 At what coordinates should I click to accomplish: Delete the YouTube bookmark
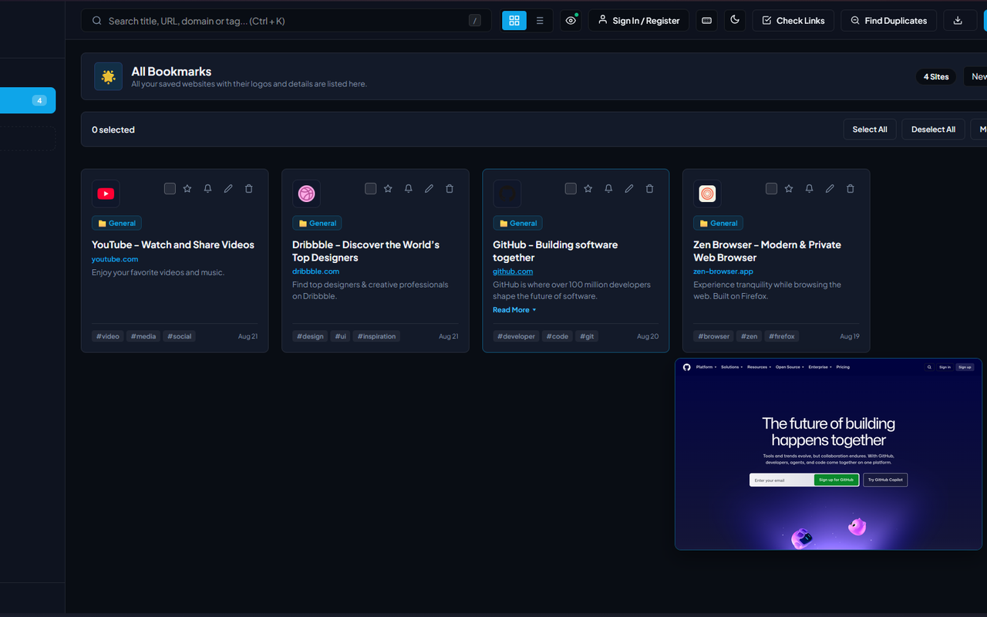[248, 188]
